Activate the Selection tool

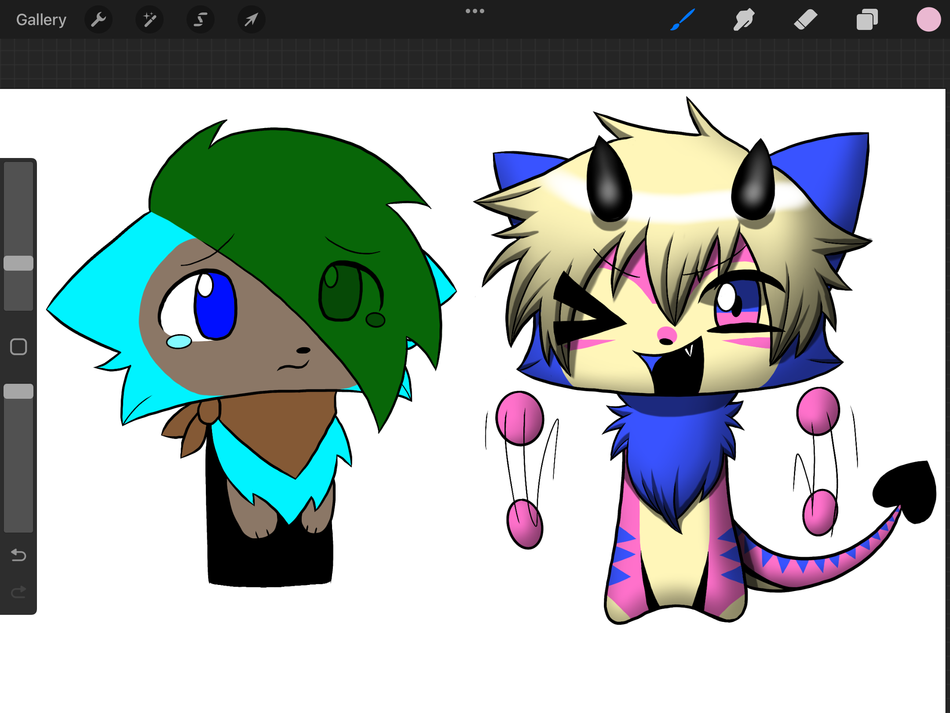click(201, 20)
